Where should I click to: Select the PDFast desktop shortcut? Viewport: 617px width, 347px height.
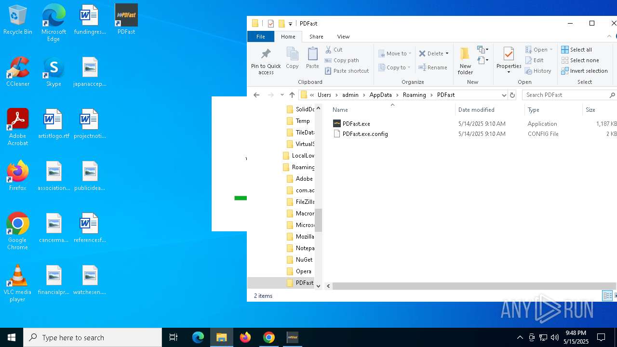point(126,20)
